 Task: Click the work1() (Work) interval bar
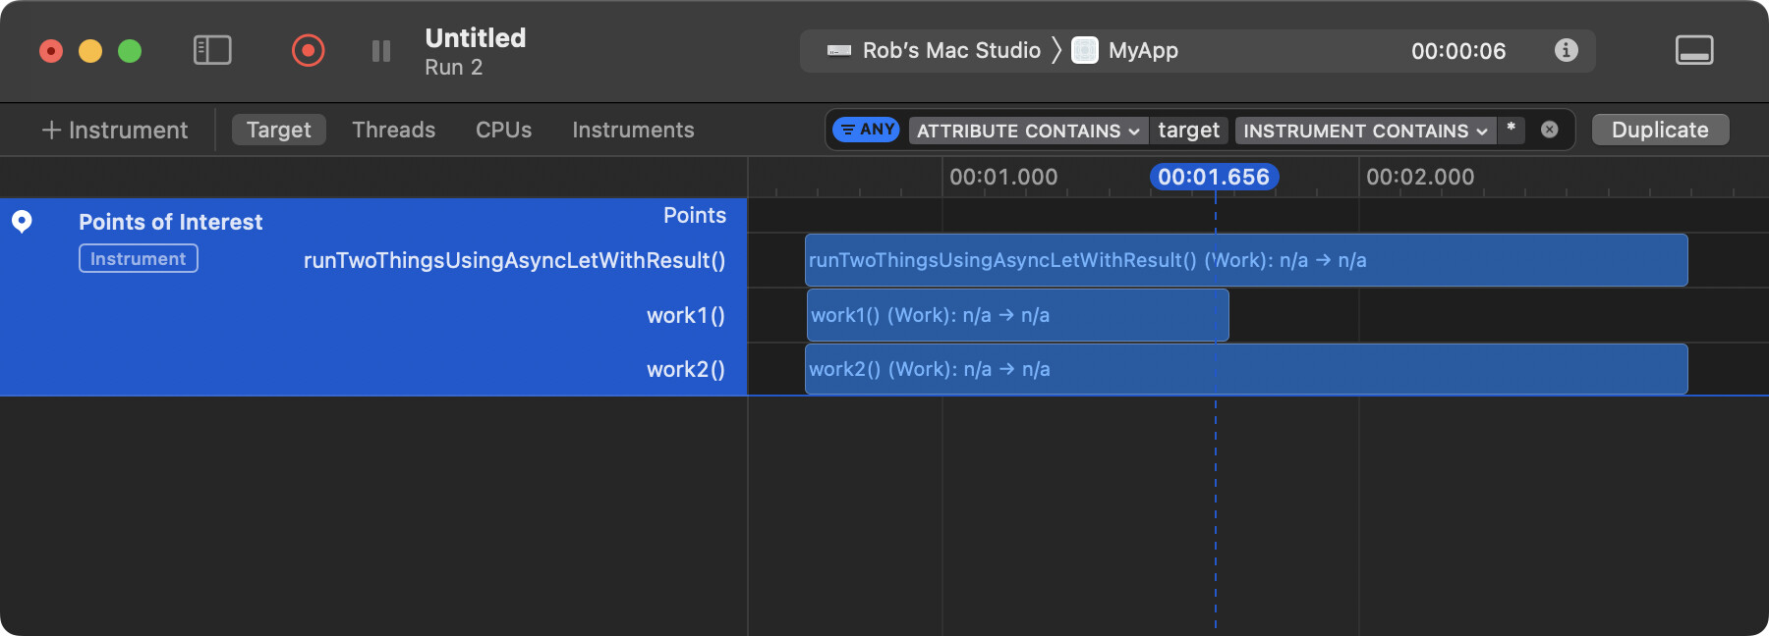pos(1018,315)
